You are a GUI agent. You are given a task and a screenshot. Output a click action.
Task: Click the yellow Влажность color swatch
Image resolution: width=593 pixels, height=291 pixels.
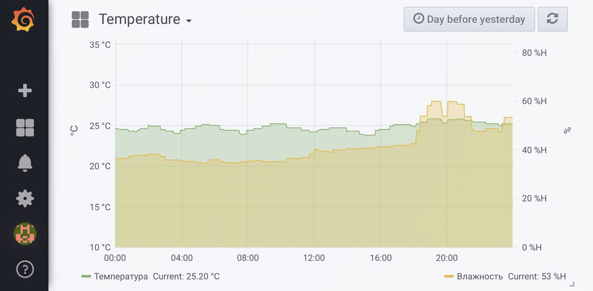click(x=448, y=277)
